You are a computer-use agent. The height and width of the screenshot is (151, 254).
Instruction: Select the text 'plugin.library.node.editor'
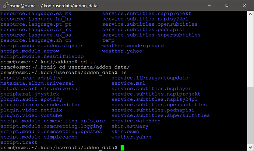pyautogui.click(x=40, y=105)
